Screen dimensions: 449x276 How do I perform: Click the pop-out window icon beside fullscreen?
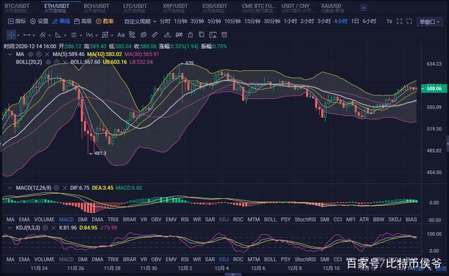coord(409,22)
